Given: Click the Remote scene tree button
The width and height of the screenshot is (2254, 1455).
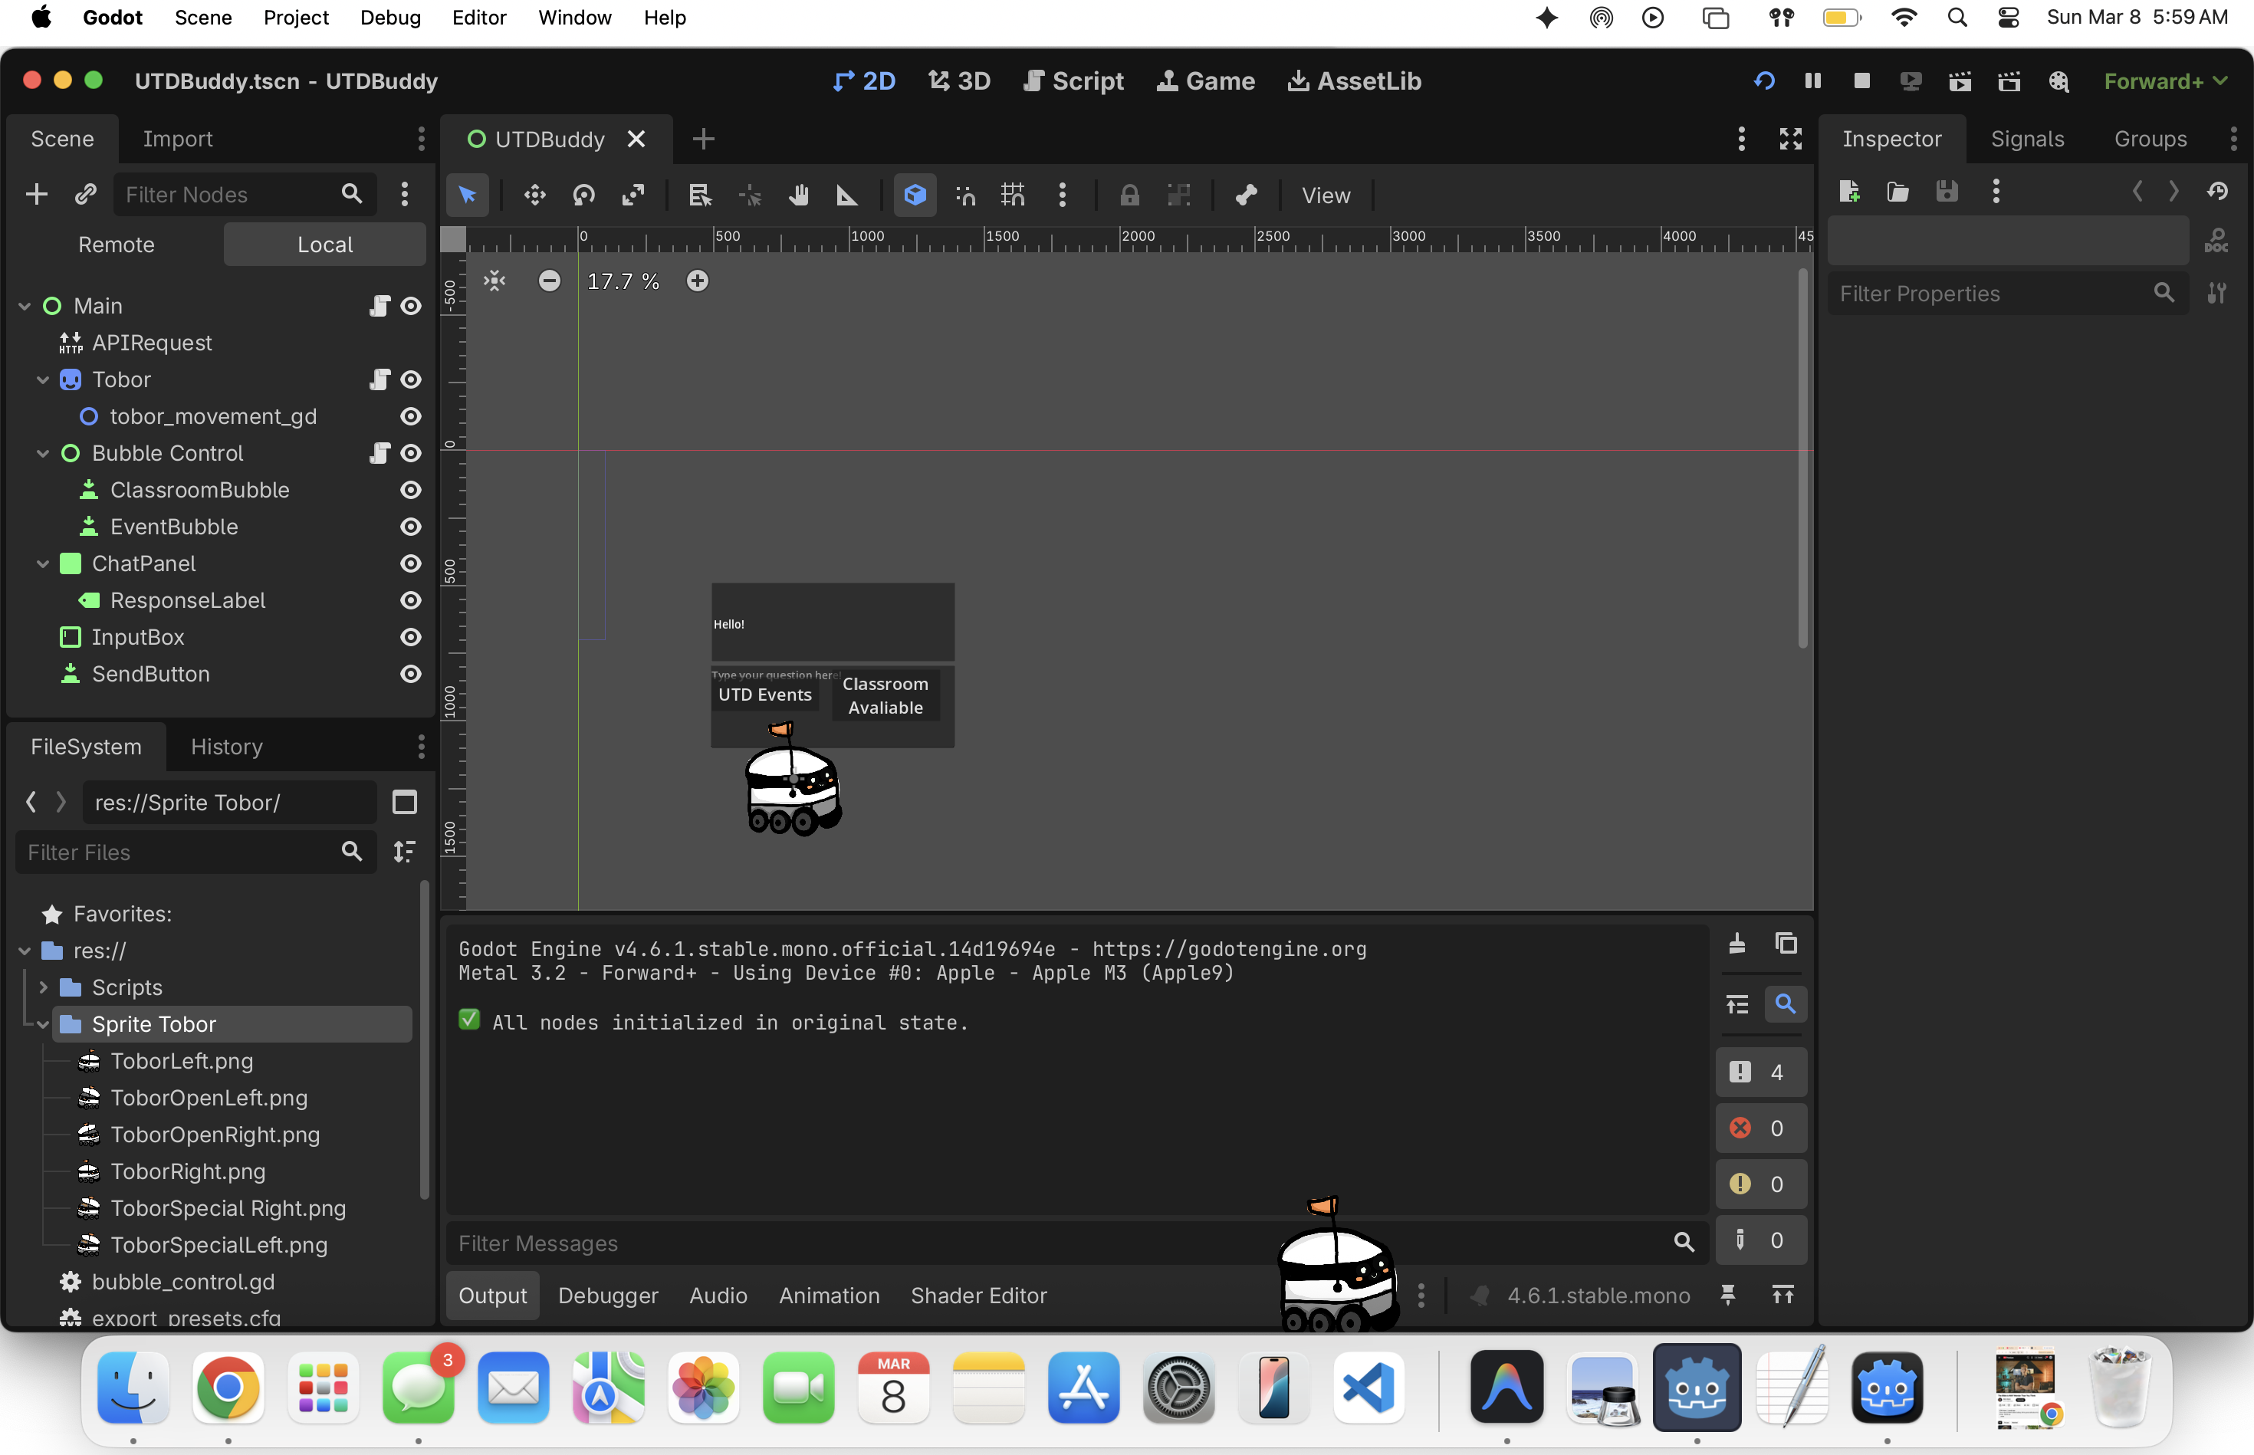Looking at the screenshot, I should [117, 245].
